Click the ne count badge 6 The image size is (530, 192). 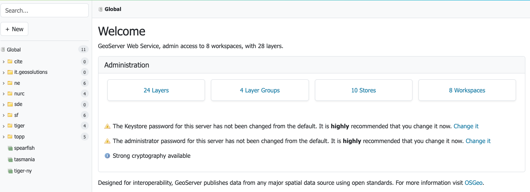85,83
